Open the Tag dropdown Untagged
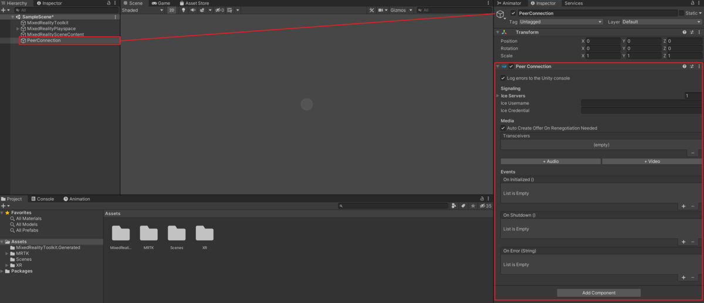Viewport: 704px width, 303px height. click(561, 22)
